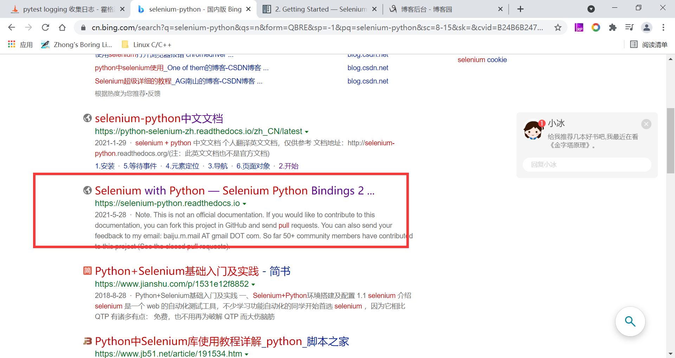Expand dropdown beside jb51.net URL

pyautogui.click(x=246, y=354)
